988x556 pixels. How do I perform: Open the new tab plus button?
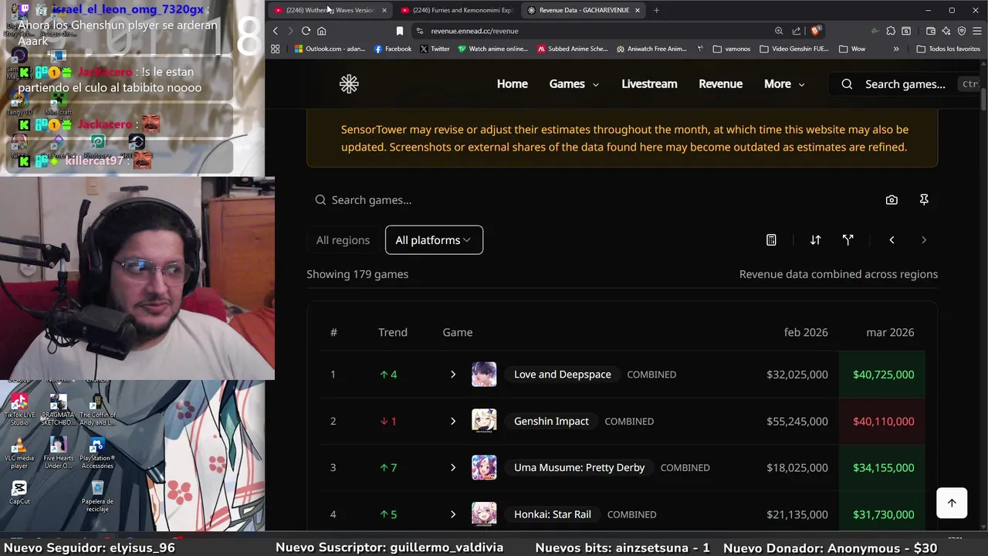pyautogui.click(x=656, y=10)
